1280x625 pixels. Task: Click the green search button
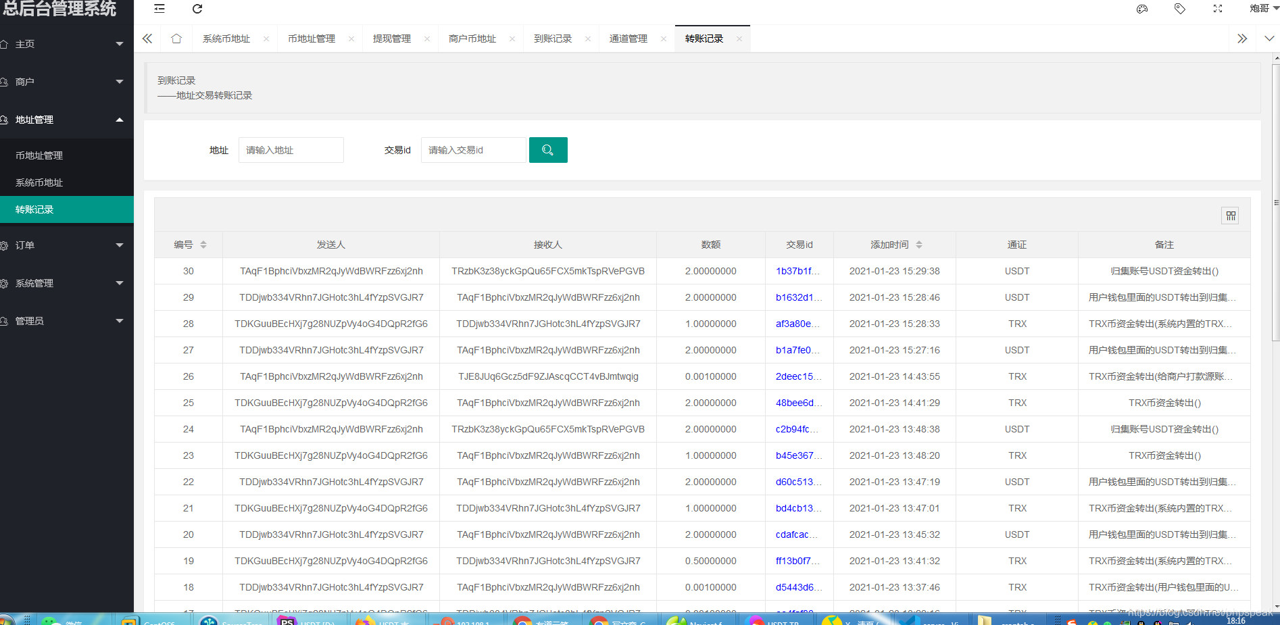tap(548, 150)
